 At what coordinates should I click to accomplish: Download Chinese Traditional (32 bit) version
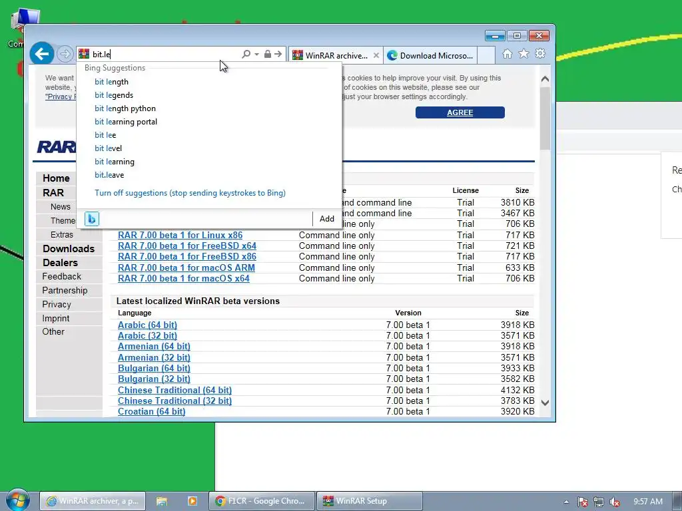point(175,401)
